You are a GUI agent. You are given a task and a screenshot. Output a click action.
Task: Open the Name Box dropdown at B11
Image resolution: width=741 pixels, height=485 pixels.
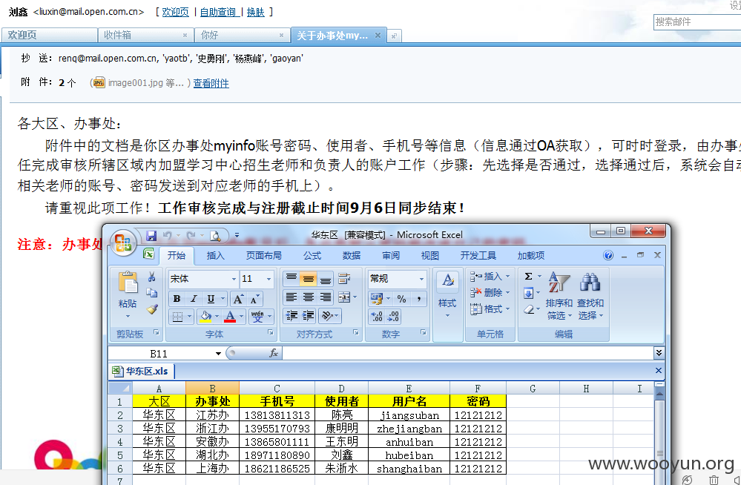pos(218,354)
